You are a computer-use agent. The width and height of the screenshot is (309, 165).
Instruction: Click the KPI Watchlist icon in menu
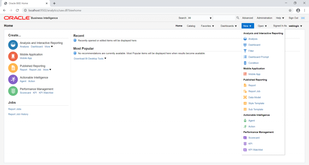[x=245, y=150]
